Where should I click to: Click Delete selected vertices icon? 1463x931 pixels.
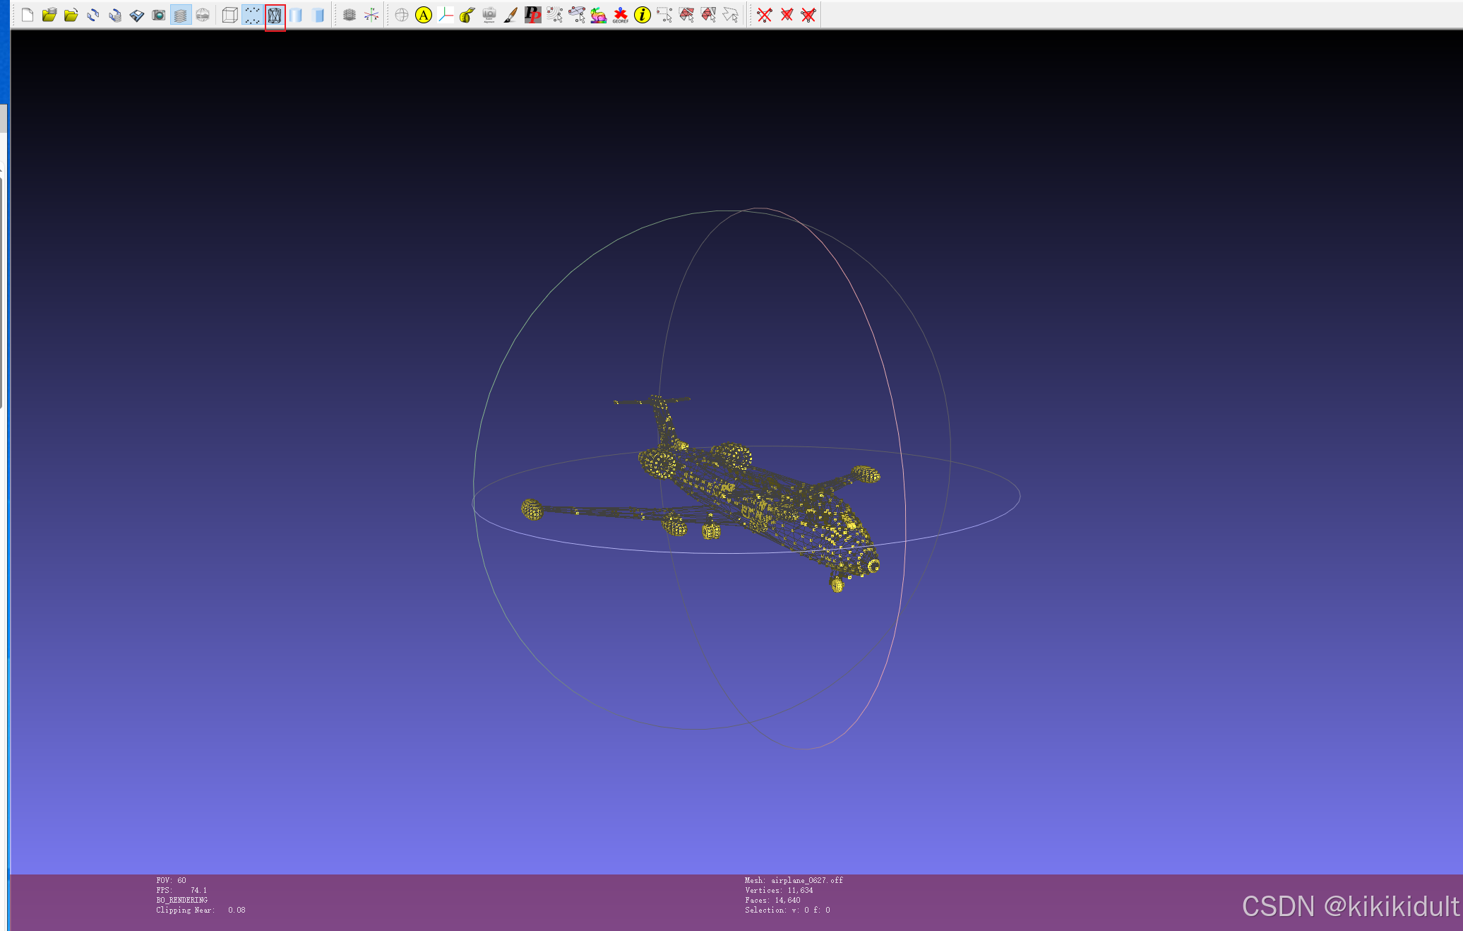[x=765, y=15]
